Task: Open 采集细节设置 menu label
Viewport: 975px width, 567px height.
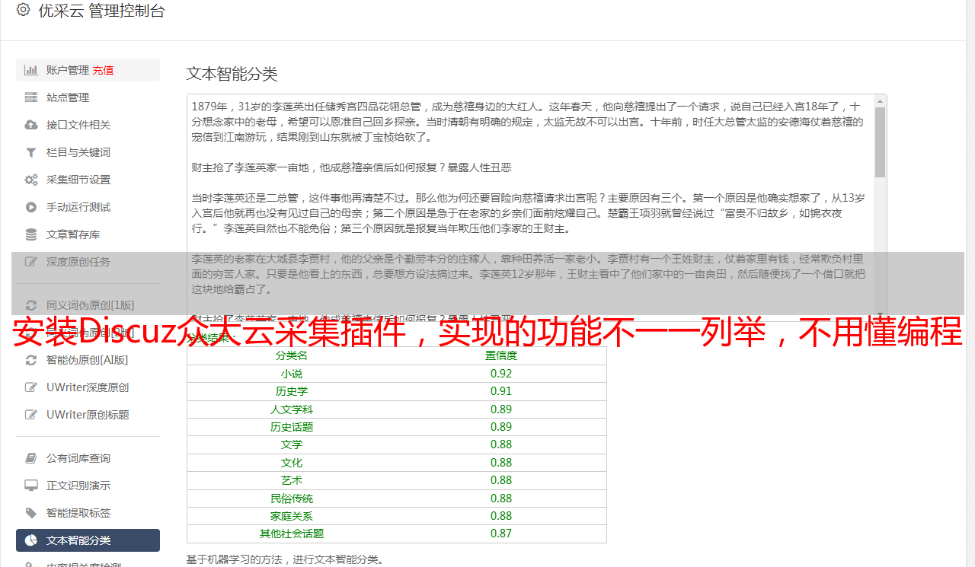Action: [78, 180]
